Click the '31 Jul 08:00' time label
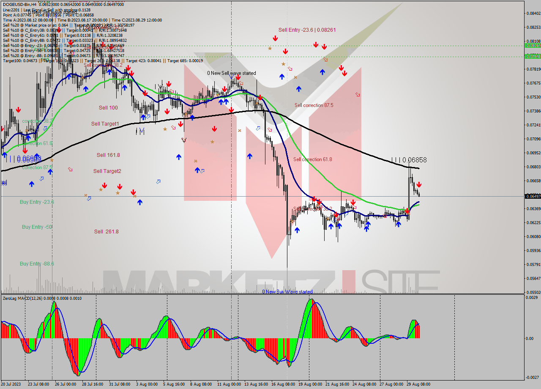The height and width of the screenshot is (389, 541). (119, 384)
